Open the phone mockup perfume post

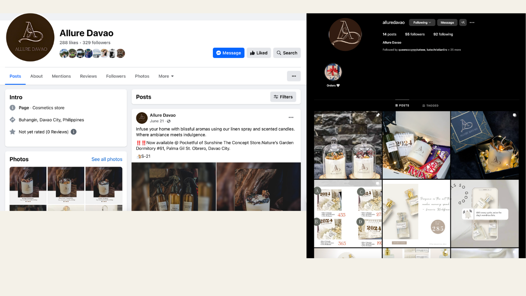click(485, 213)
